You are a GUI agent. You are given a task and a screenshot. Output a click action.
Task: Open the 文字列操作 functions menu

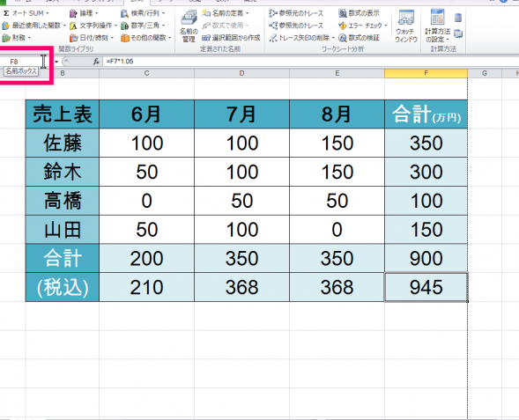pos(93,26)
